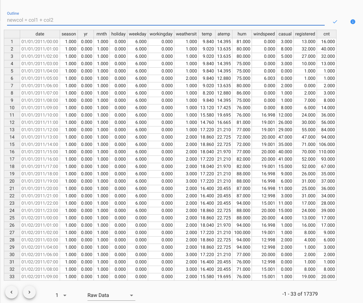The height and width of the screenshot is (303, 363).
Task: Select the temp column header
Action: (207, 34)
